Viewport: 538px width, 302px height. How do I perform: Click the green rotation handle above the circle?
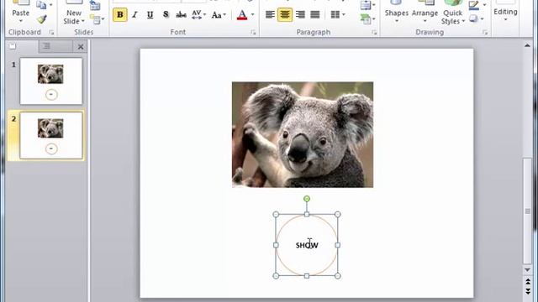point(307,199)
